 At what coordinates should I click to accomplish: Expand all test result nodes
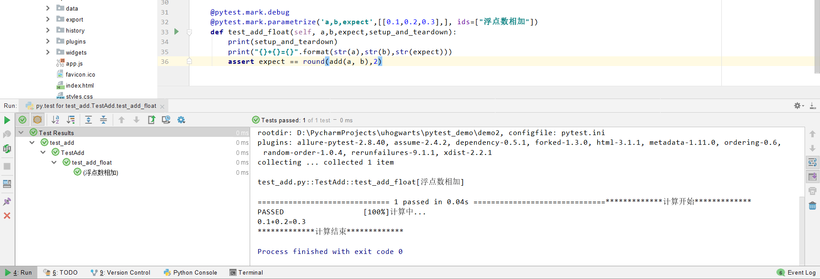[89, 120]
